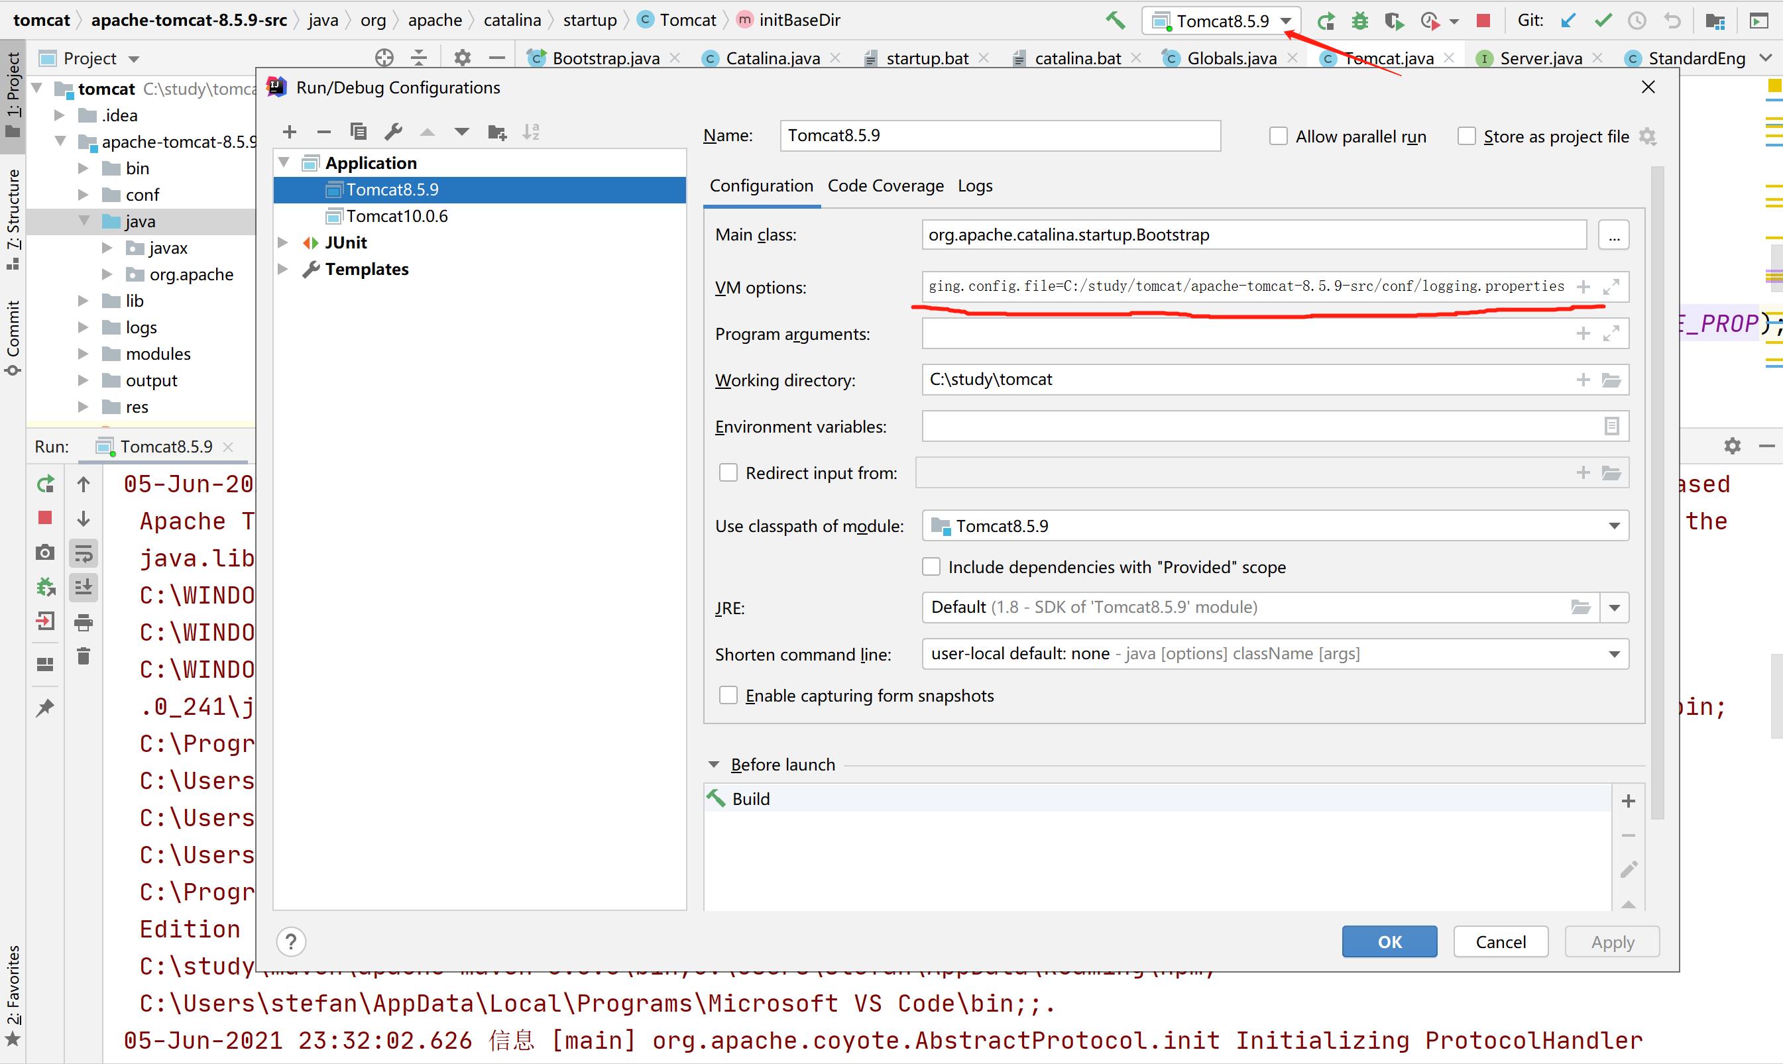Switch to the Logs tab
This screenshot has width=1783, height=1064.
click(976, 186)
